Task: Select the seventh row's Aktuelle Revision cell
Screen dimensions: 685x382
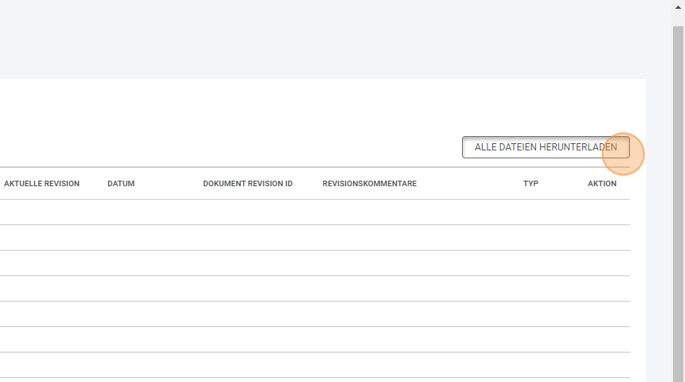Action: pyautogui.click(x=41, y=365)
